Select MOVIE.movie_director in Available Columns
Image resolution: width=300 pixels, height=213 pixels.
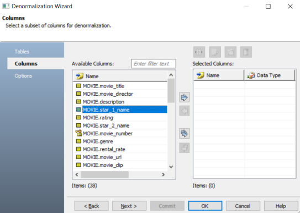pos(120,94)
